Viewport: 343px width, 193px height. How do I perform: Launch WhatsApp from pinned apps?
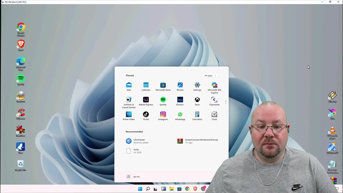pos(180,116)
